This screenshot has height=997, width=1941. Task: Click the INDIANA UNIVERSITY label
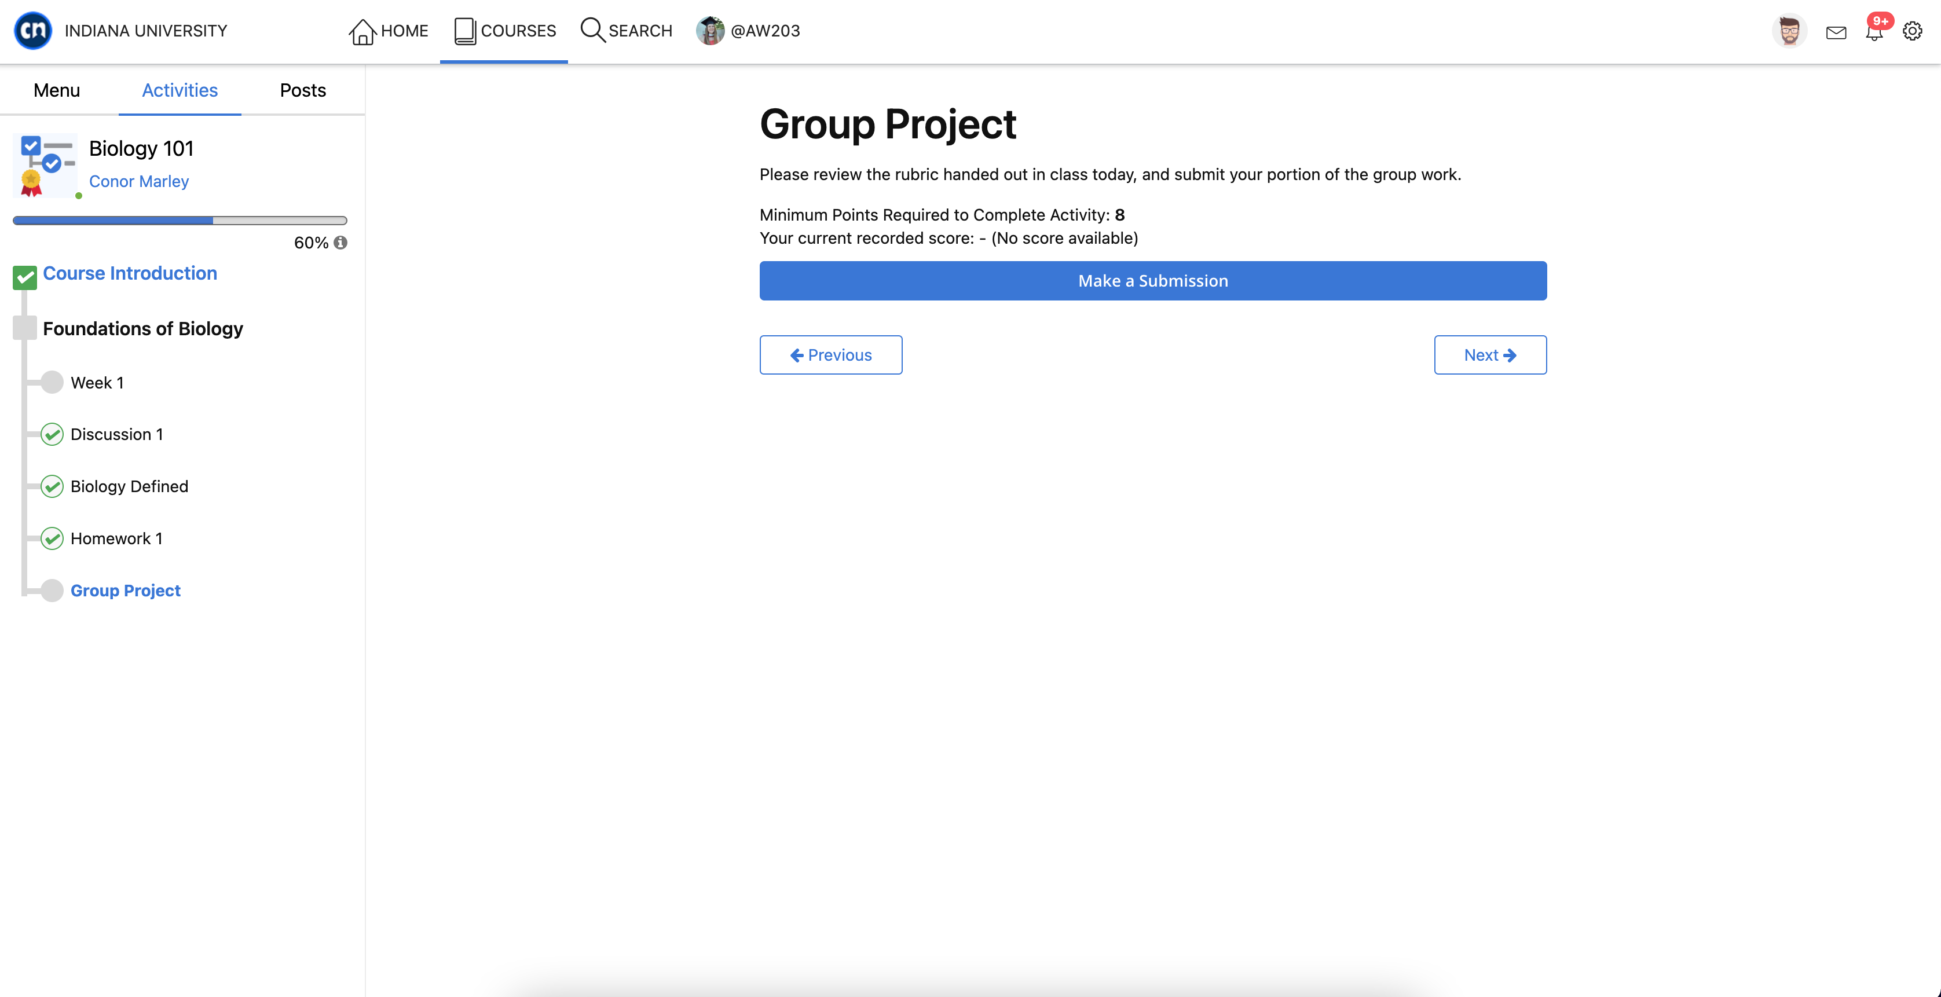click(145, 31)
